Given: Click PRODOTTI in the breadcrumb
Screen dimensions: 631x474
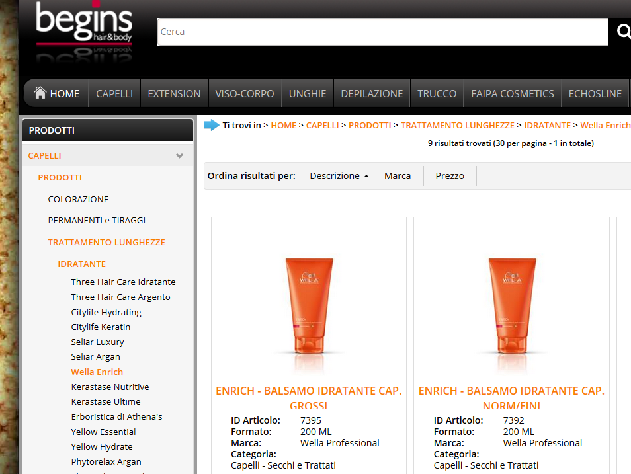Looking at the screenshot, I should [370, 125].
